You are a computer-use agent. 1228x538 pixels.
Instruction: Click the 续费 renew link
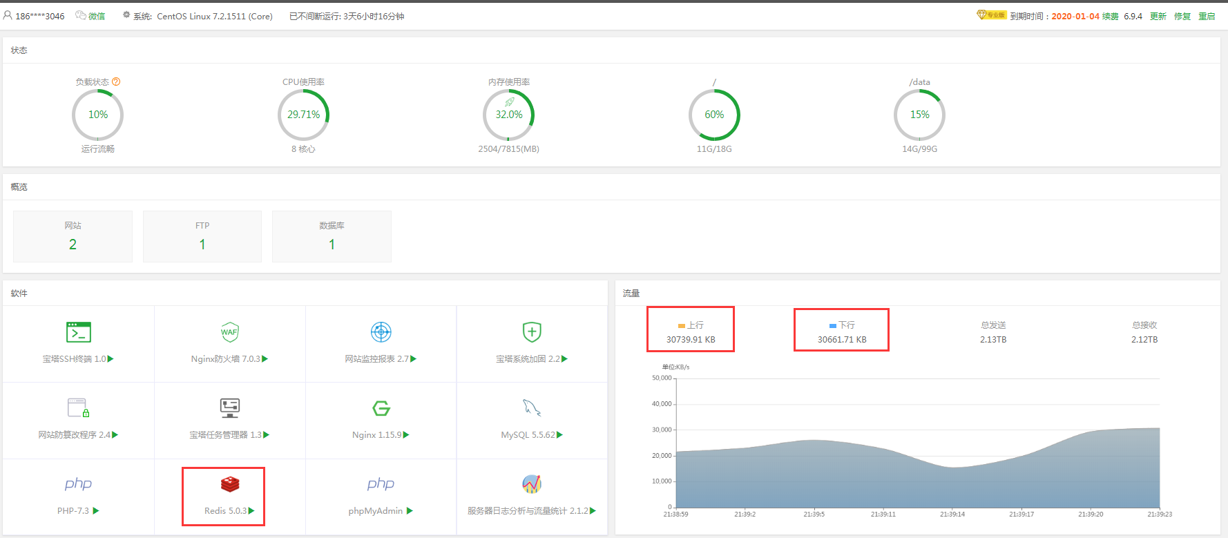(x=1110, y=16)
